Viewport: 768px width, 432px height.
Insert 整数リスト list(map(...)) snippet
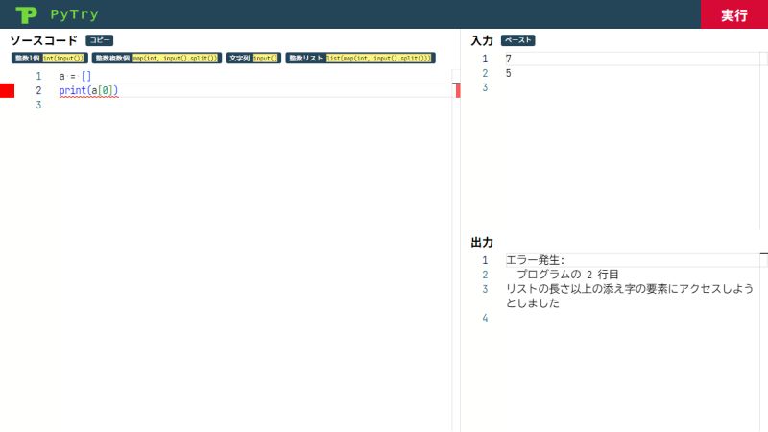[361, 58]
